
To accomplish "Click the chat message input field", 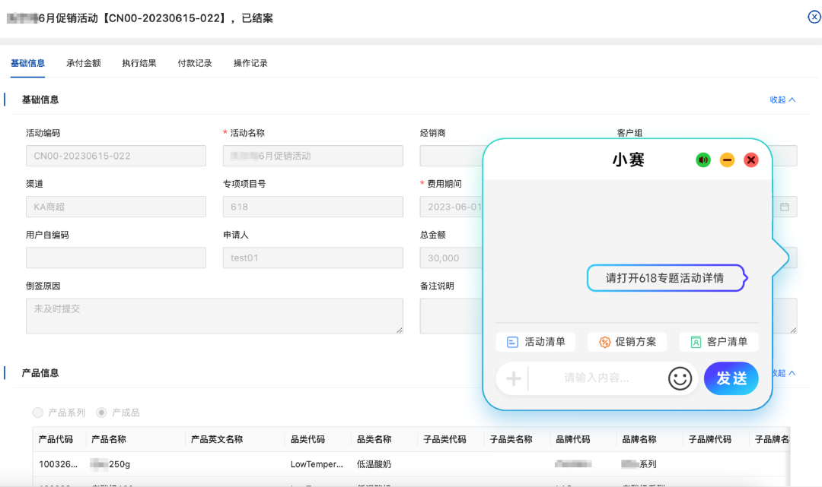I will click(x=597, y=378).
